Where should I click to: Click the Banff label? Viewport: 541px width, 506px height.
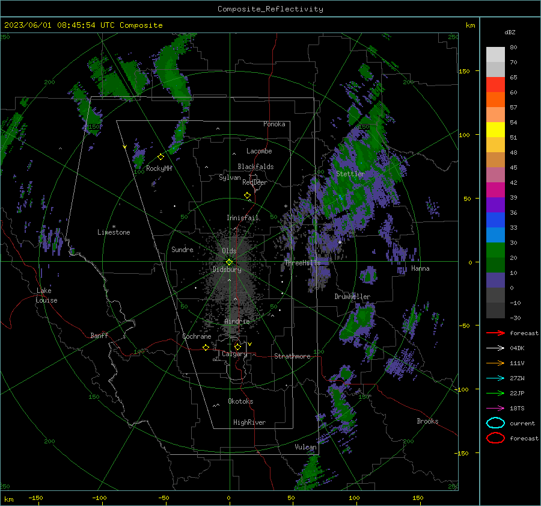(99, 336)
